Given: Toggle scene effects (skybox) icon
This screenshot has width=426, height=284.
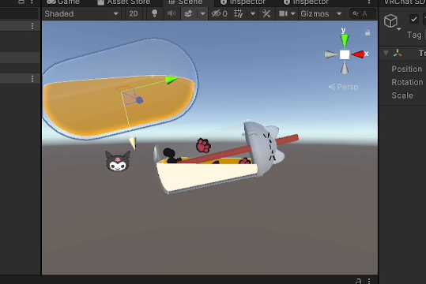Looking at the screenshot, I should 188,13.
